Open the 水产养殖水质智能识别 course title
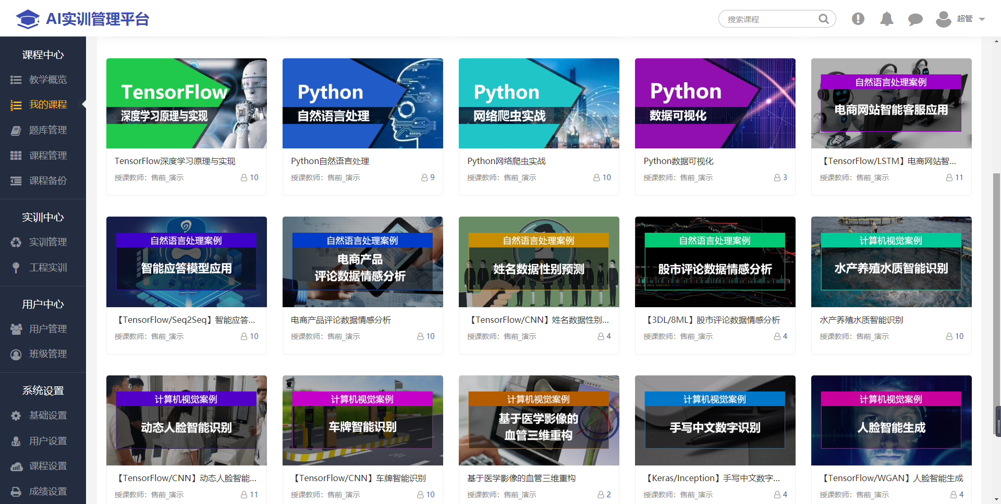The height and width of the screenshot is (504, 1001). click(x=861, y=320)
